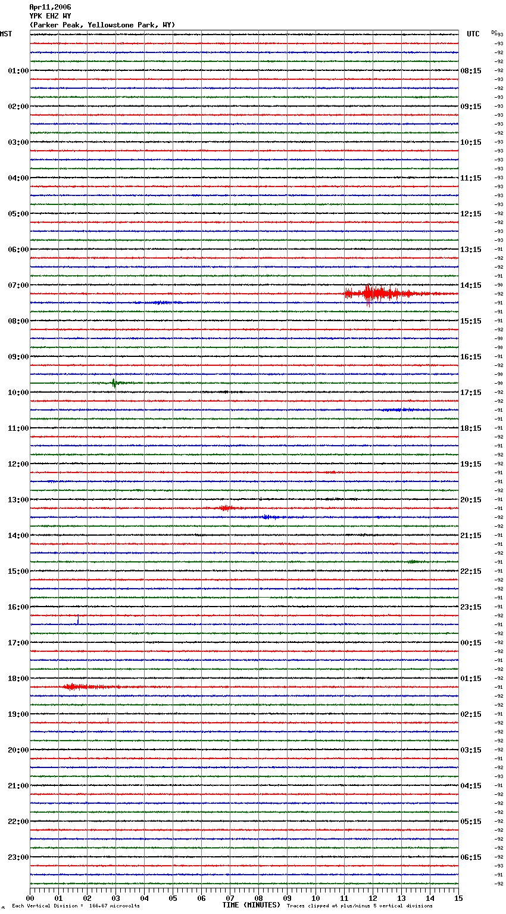
Task: Select the "20:00" MST hour label
Action: 18,750
